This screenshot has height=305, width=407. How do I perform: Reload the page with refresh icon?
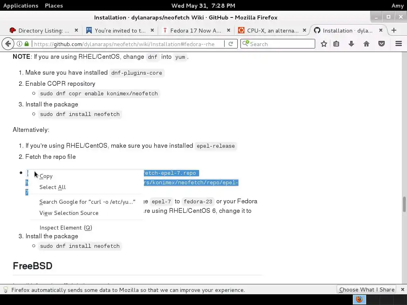tap(231, 44)
